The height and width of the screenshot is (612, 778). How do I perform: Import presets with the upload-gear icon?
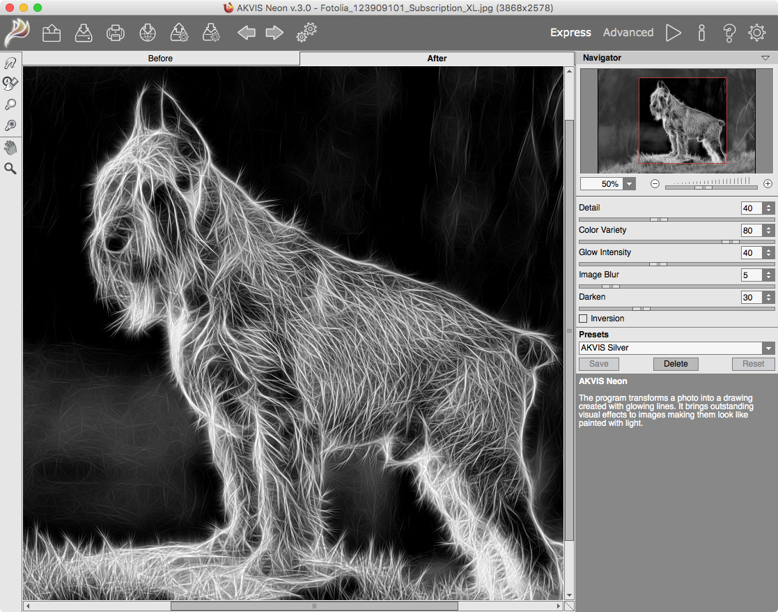point(179,33)
